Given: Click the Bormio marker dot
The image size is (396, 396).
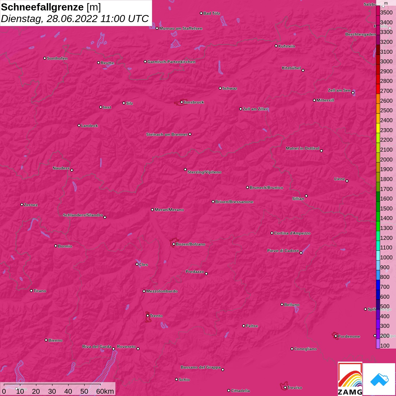Looking at the screenshot, I should pyautogui.click(x=56, y=246).
